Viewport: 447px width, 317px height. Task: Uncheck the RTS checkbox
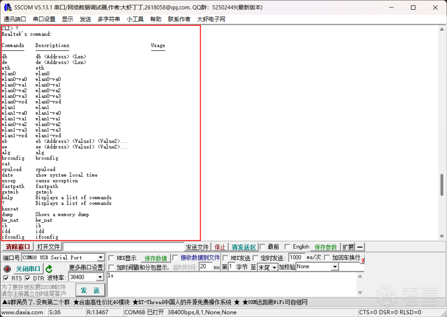6,278
